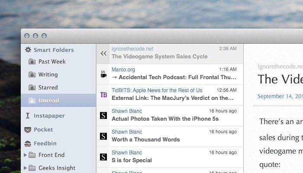Select the Past Week smart folder
303x173 pixels.
click(52, 61)
